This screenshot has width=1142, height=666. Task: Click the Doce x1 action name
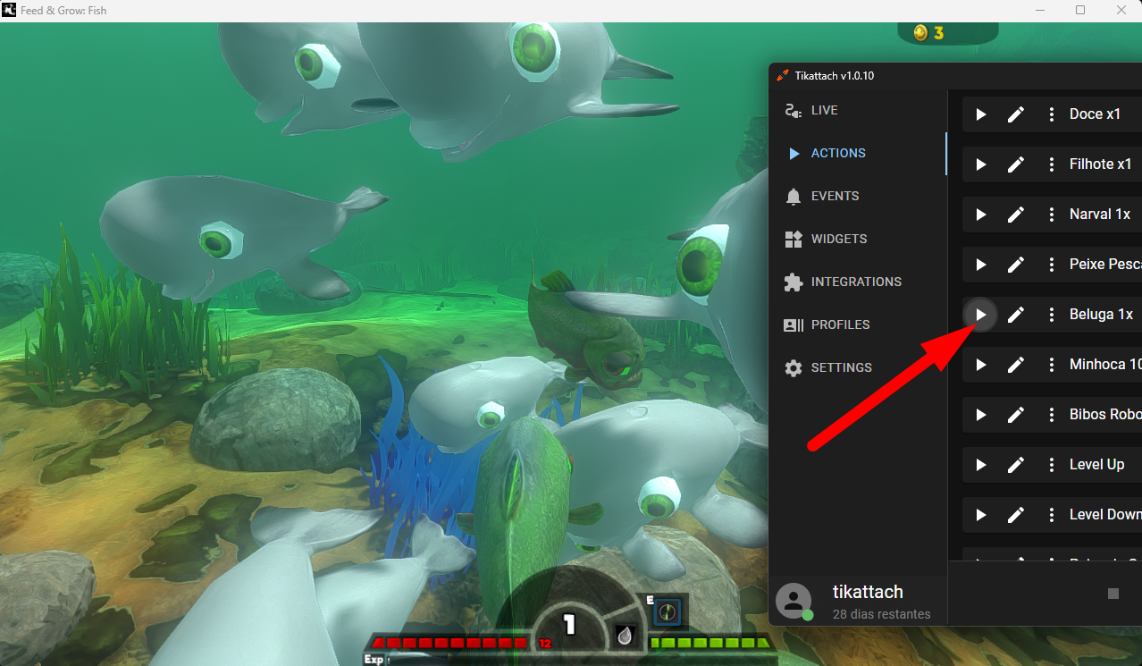tap(1095, 114)
